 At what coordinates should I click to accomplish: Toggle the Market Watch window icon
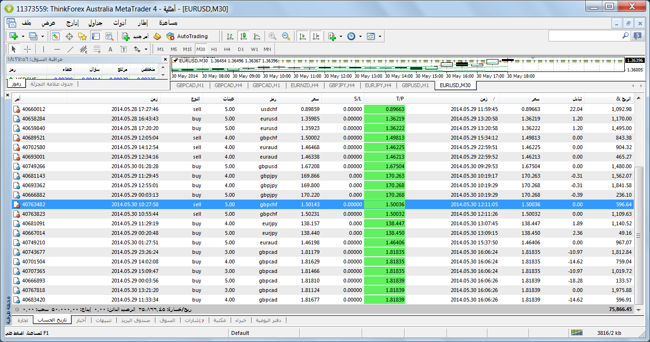[x=56, y=36]
